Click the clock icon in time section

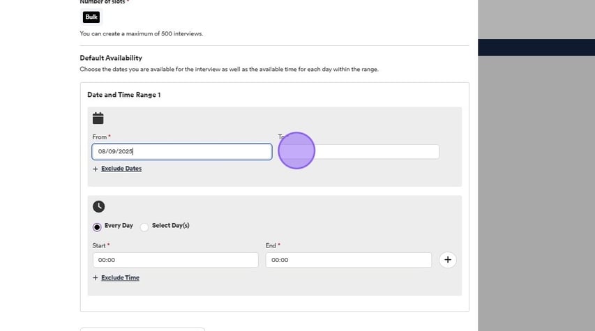pyautogui.click(x=98, y=206)
